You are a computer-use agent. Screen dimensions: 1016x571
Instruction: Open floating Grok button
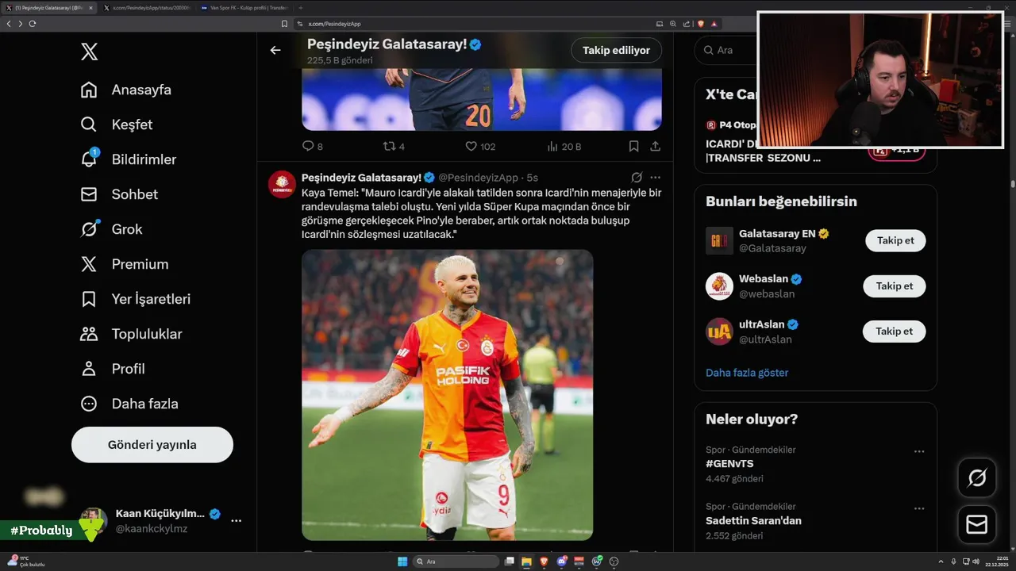pos(977,477)
